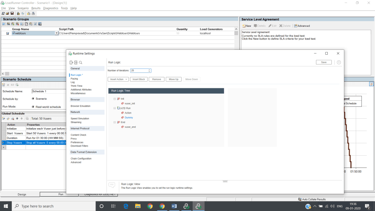
Task: Click the Move Up button
Action: coord(174,79)
